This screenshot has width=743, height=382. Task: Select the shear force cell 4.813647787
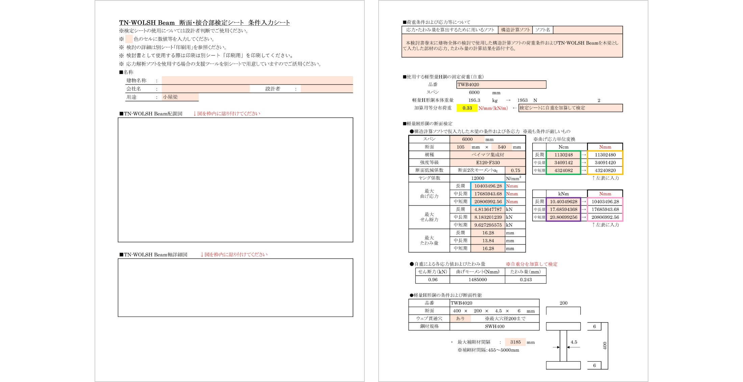[488, 209]
